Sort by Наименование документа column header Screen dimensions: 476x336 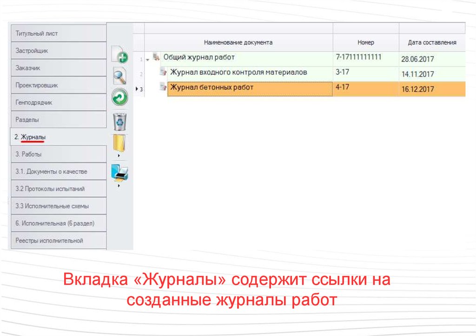[238, 42]
